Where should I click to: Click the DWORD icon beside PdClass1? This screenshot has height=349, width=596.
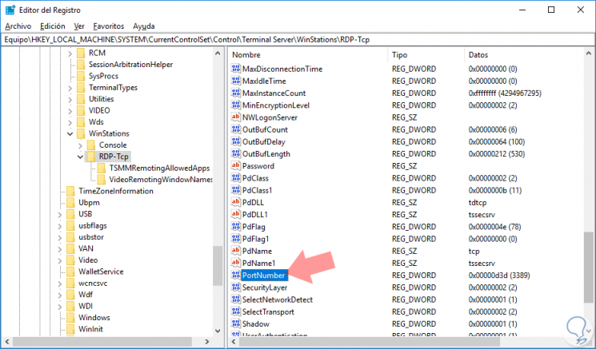tap(236, 190)
